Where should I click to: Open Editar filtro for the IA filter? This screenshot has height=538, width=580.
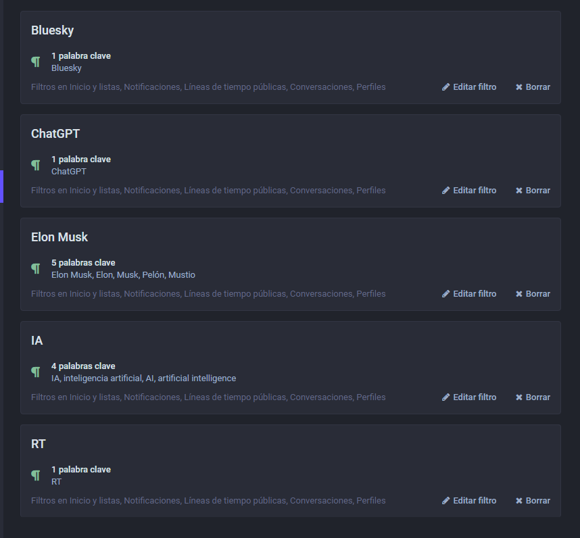click(x=469, y=397)
